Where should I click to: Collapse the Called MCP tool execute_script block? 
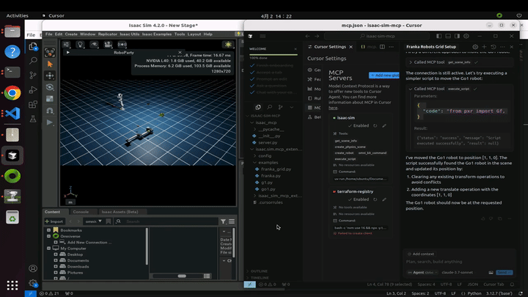click(410, 89)
